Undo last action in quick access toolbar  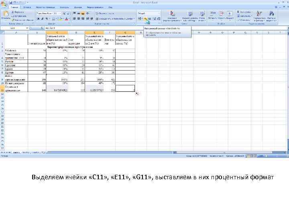click(15, 2)
